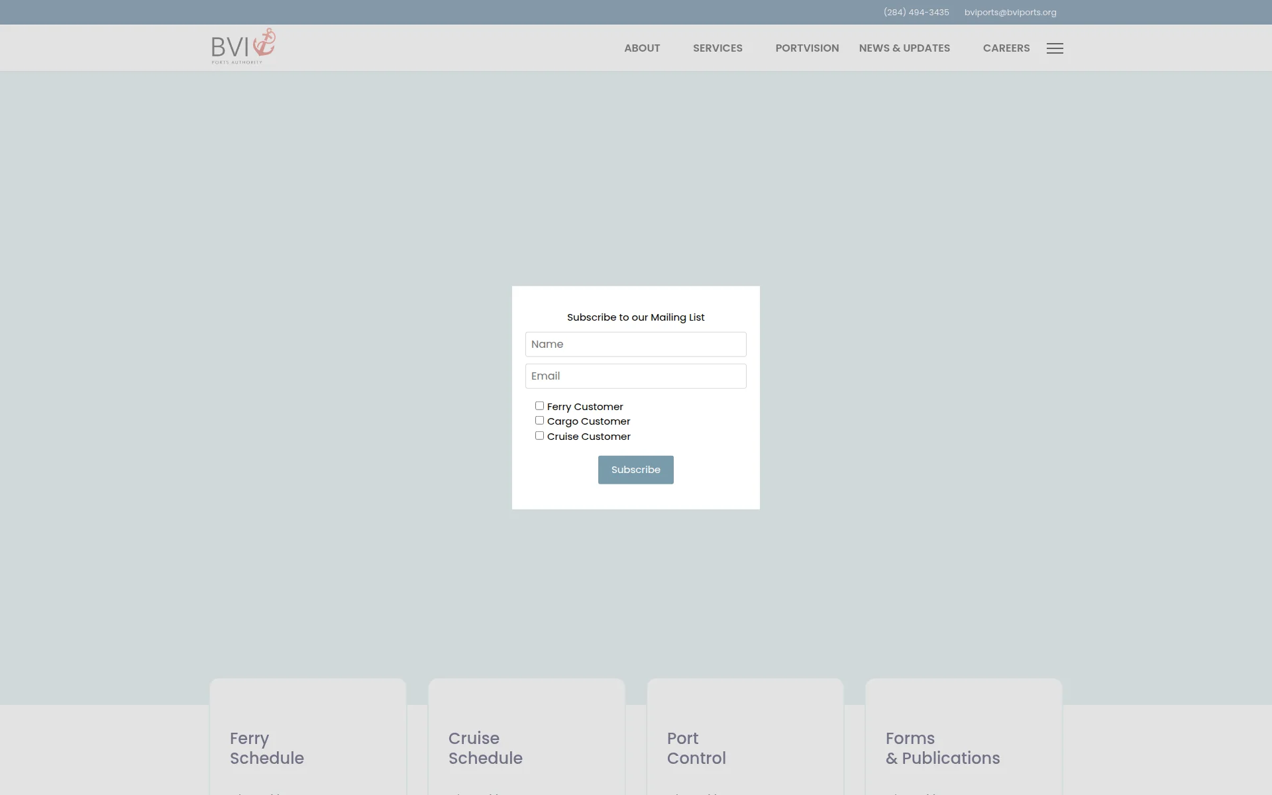Open the Forms & Publications card

(964, 737)
